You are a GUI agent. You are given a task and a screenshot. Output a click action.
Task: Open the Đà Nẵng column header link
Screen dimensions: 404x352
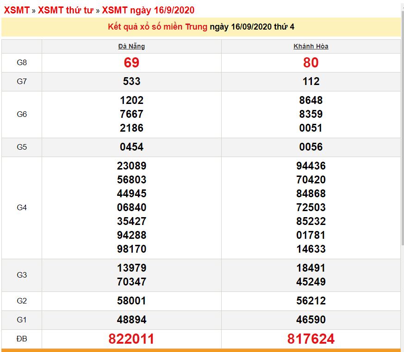(x=131, y=46)
